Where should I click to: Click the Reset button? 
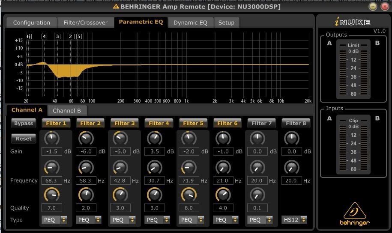pyautogui.click(x=24, y=139)
